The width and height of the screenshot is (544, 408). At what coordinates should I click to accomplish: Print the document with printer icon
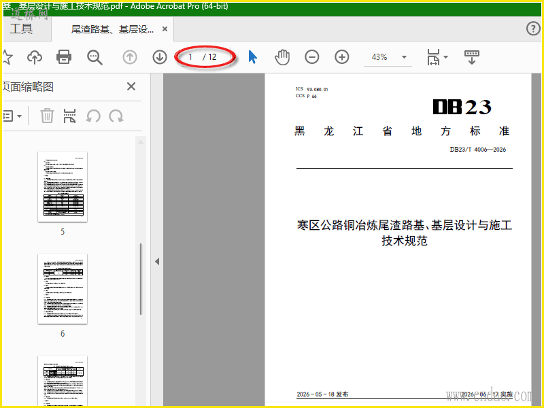coord(64,57)
